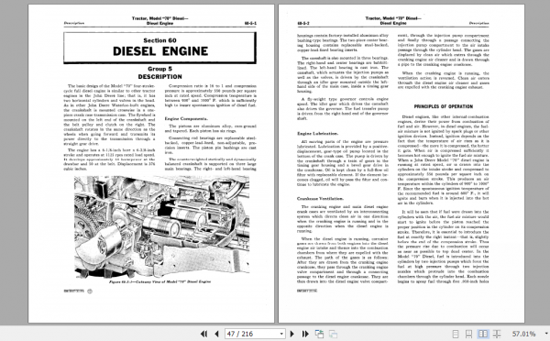Click the DIESEL ENGINE section heading
The image size is (550, 341).
[160, 51]
